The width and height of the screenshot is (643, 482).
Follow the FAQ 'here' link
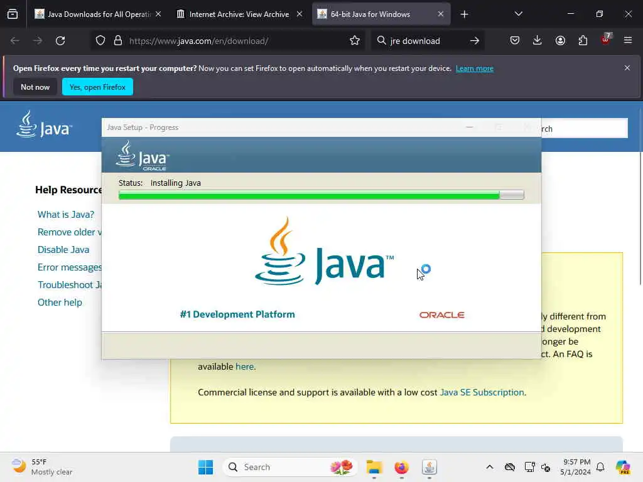pyautogui.click(x=244, y=367)
